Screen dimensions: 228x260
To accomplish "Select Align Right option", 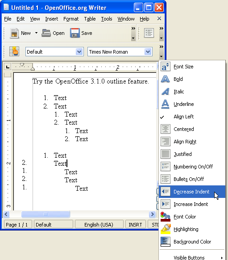I will tap(192, 142).
